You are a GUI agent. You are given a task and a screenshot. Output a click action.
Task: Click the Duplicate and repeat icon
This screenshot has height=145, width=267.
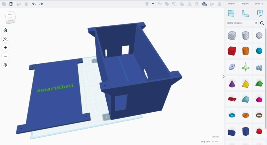(19, 4)
